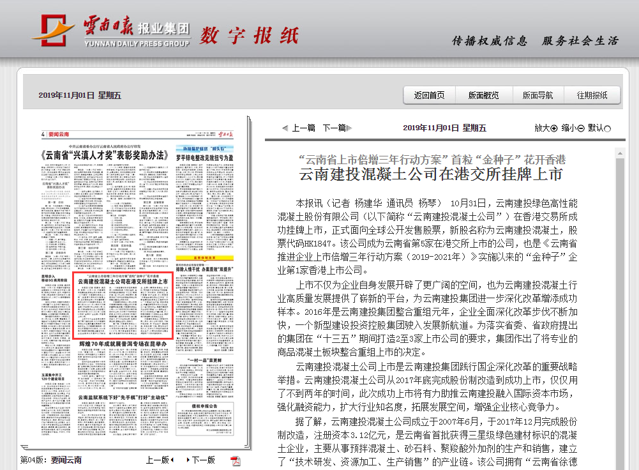Click the 上一篇 previous article link
Viewport: 639px width, 470px height.
click(303, 128)
